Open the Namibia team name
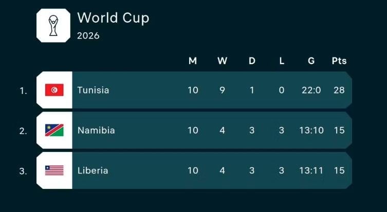 click(x=96, y=130)
